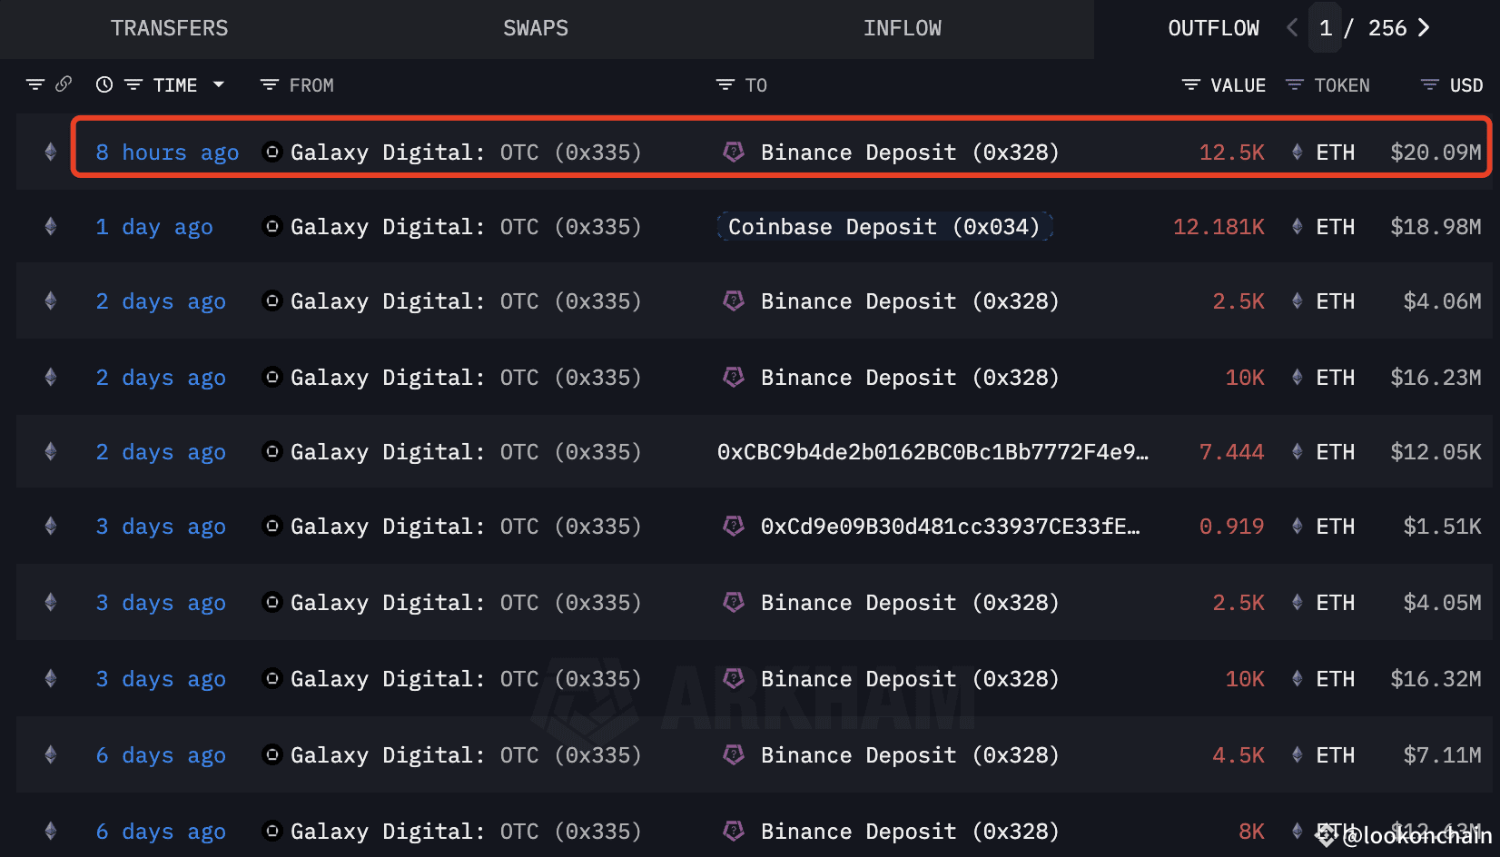Select the INFLOW tab
The width and height of the screenshot is (1500, 857).
point(903,28)
